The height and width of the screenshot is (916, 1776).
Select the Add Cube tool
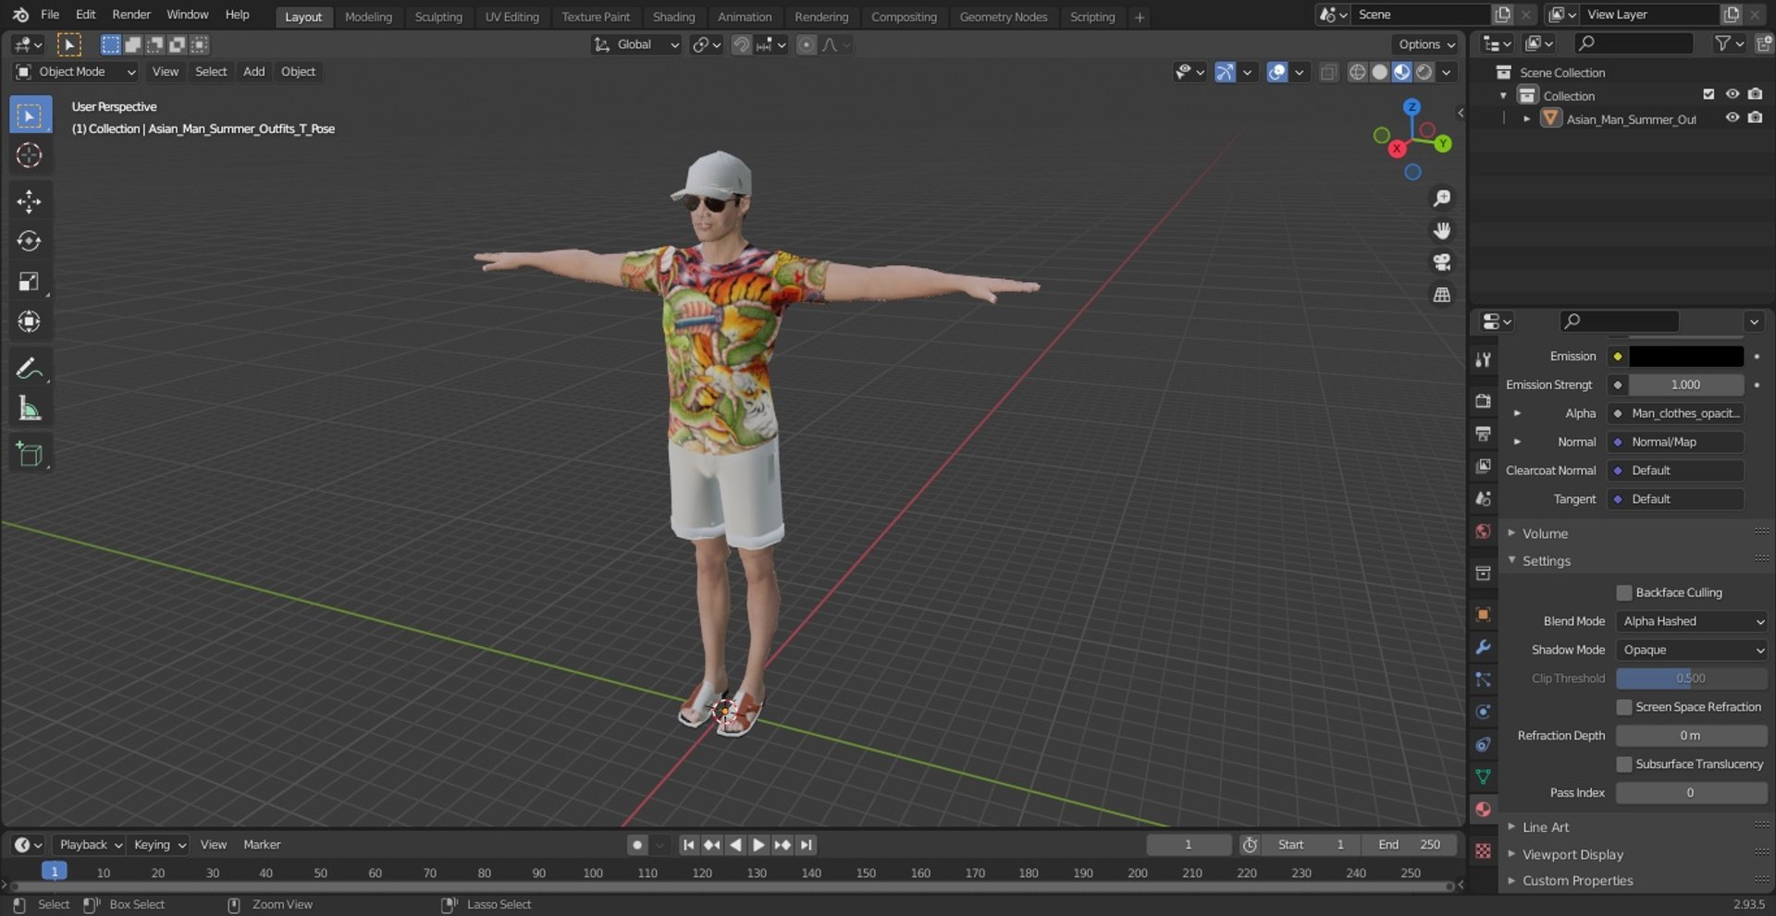[x=30, y=454]
